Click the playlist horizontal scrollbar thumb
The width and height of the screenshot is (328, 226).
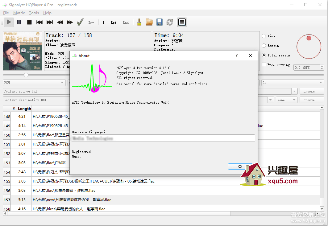[119, 213]
